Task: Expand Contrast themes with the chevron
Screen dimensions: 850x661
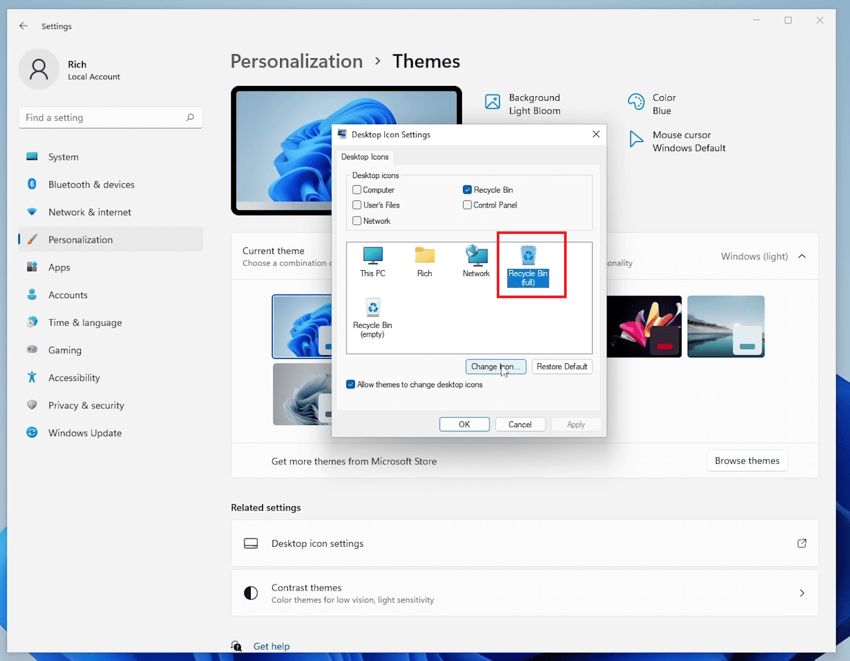Action: [802, 593]
